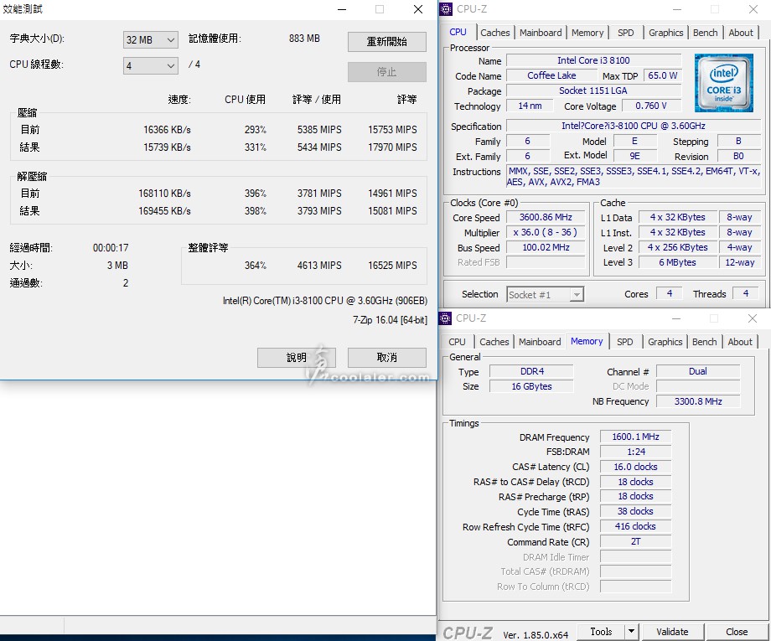The width and height of the screenshot is (771, 641).
Task: Click the 停止 stop button in benchmark
Action: click(387, 72)
